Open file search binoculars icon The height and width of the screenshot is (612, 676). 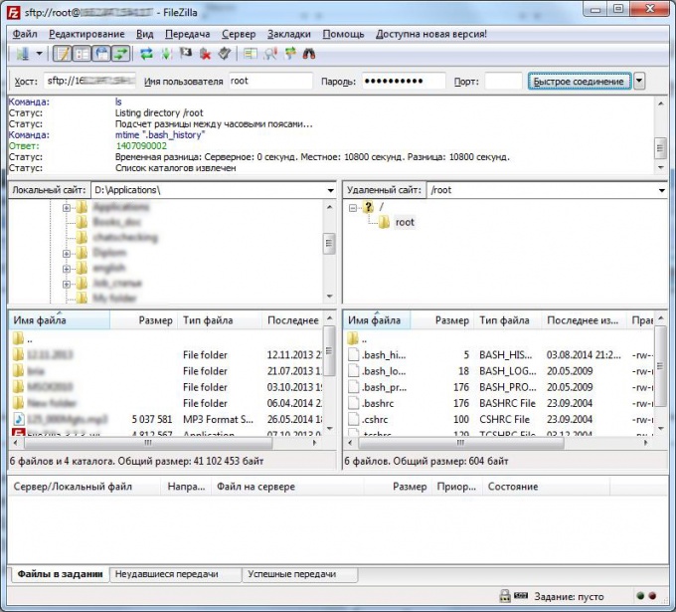click(x=309, y=54)
